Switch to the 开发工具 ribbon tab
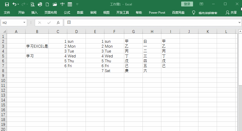This screenshot has width=242, height=131. coord(122,13)
